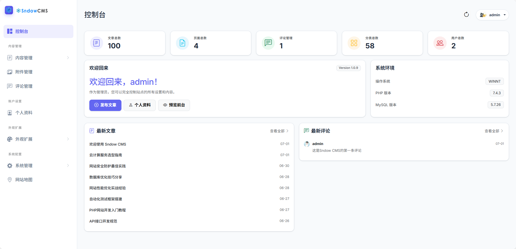Open article 云计算服务选型指南

[106, 155]
